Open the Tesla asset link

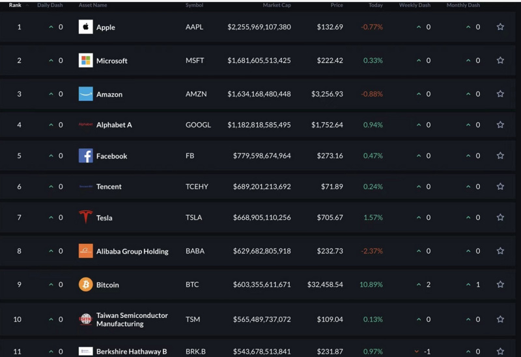[104, 218]
